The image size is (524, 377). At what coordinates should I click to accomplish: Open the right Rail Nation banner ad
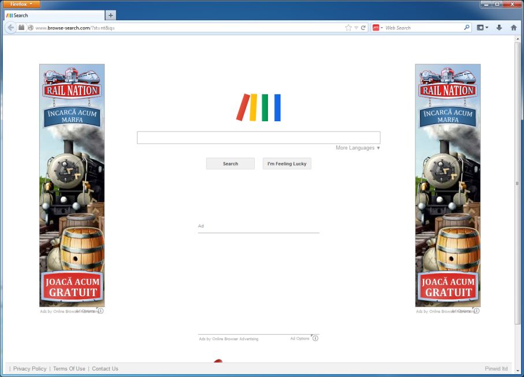(x=448, y=185)
